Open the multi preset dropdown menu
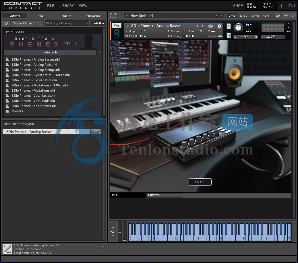This screenshot has width=298, height=263. tap(127, 16)
